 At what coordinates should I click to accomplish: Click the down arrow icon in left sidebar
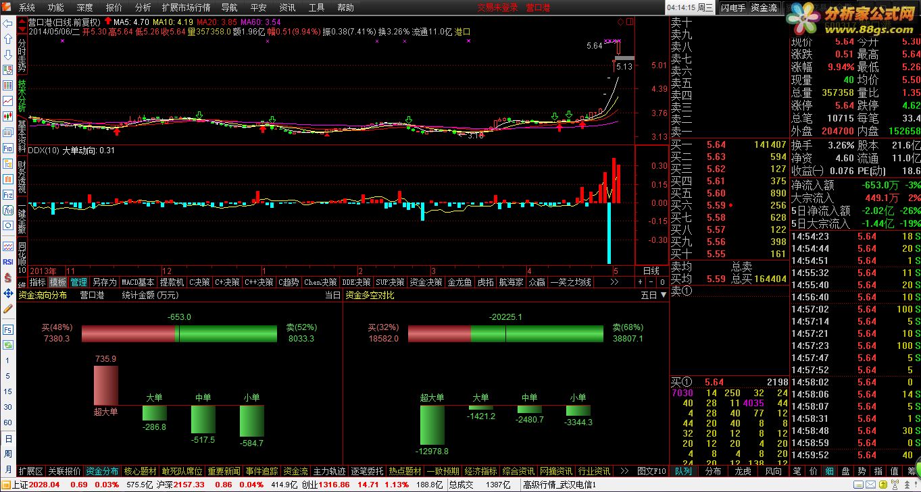tap(7, 54)
